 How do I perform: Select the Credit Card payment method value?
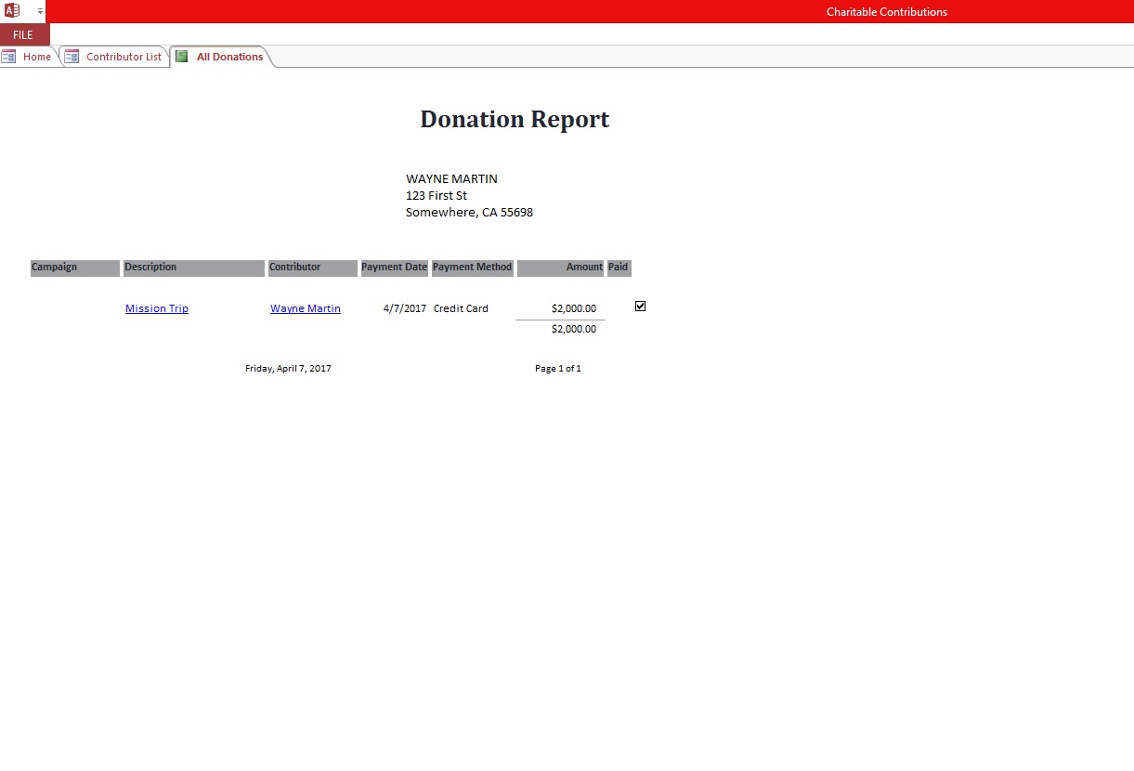click(x=461, y=308)
